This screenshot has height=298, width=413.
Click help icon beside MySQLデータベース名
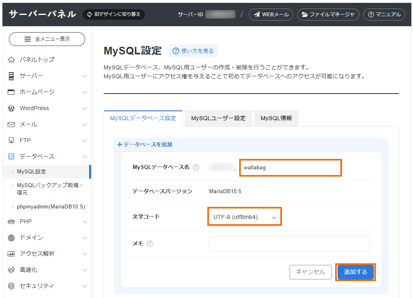(196, 167)
